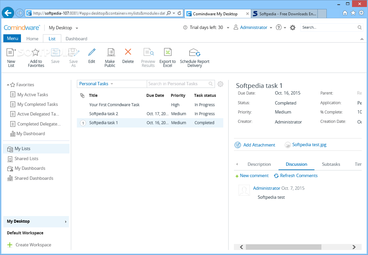Expand Trial days left dropdown
This screenshot has height=255, width=368.
coord(228,28)
